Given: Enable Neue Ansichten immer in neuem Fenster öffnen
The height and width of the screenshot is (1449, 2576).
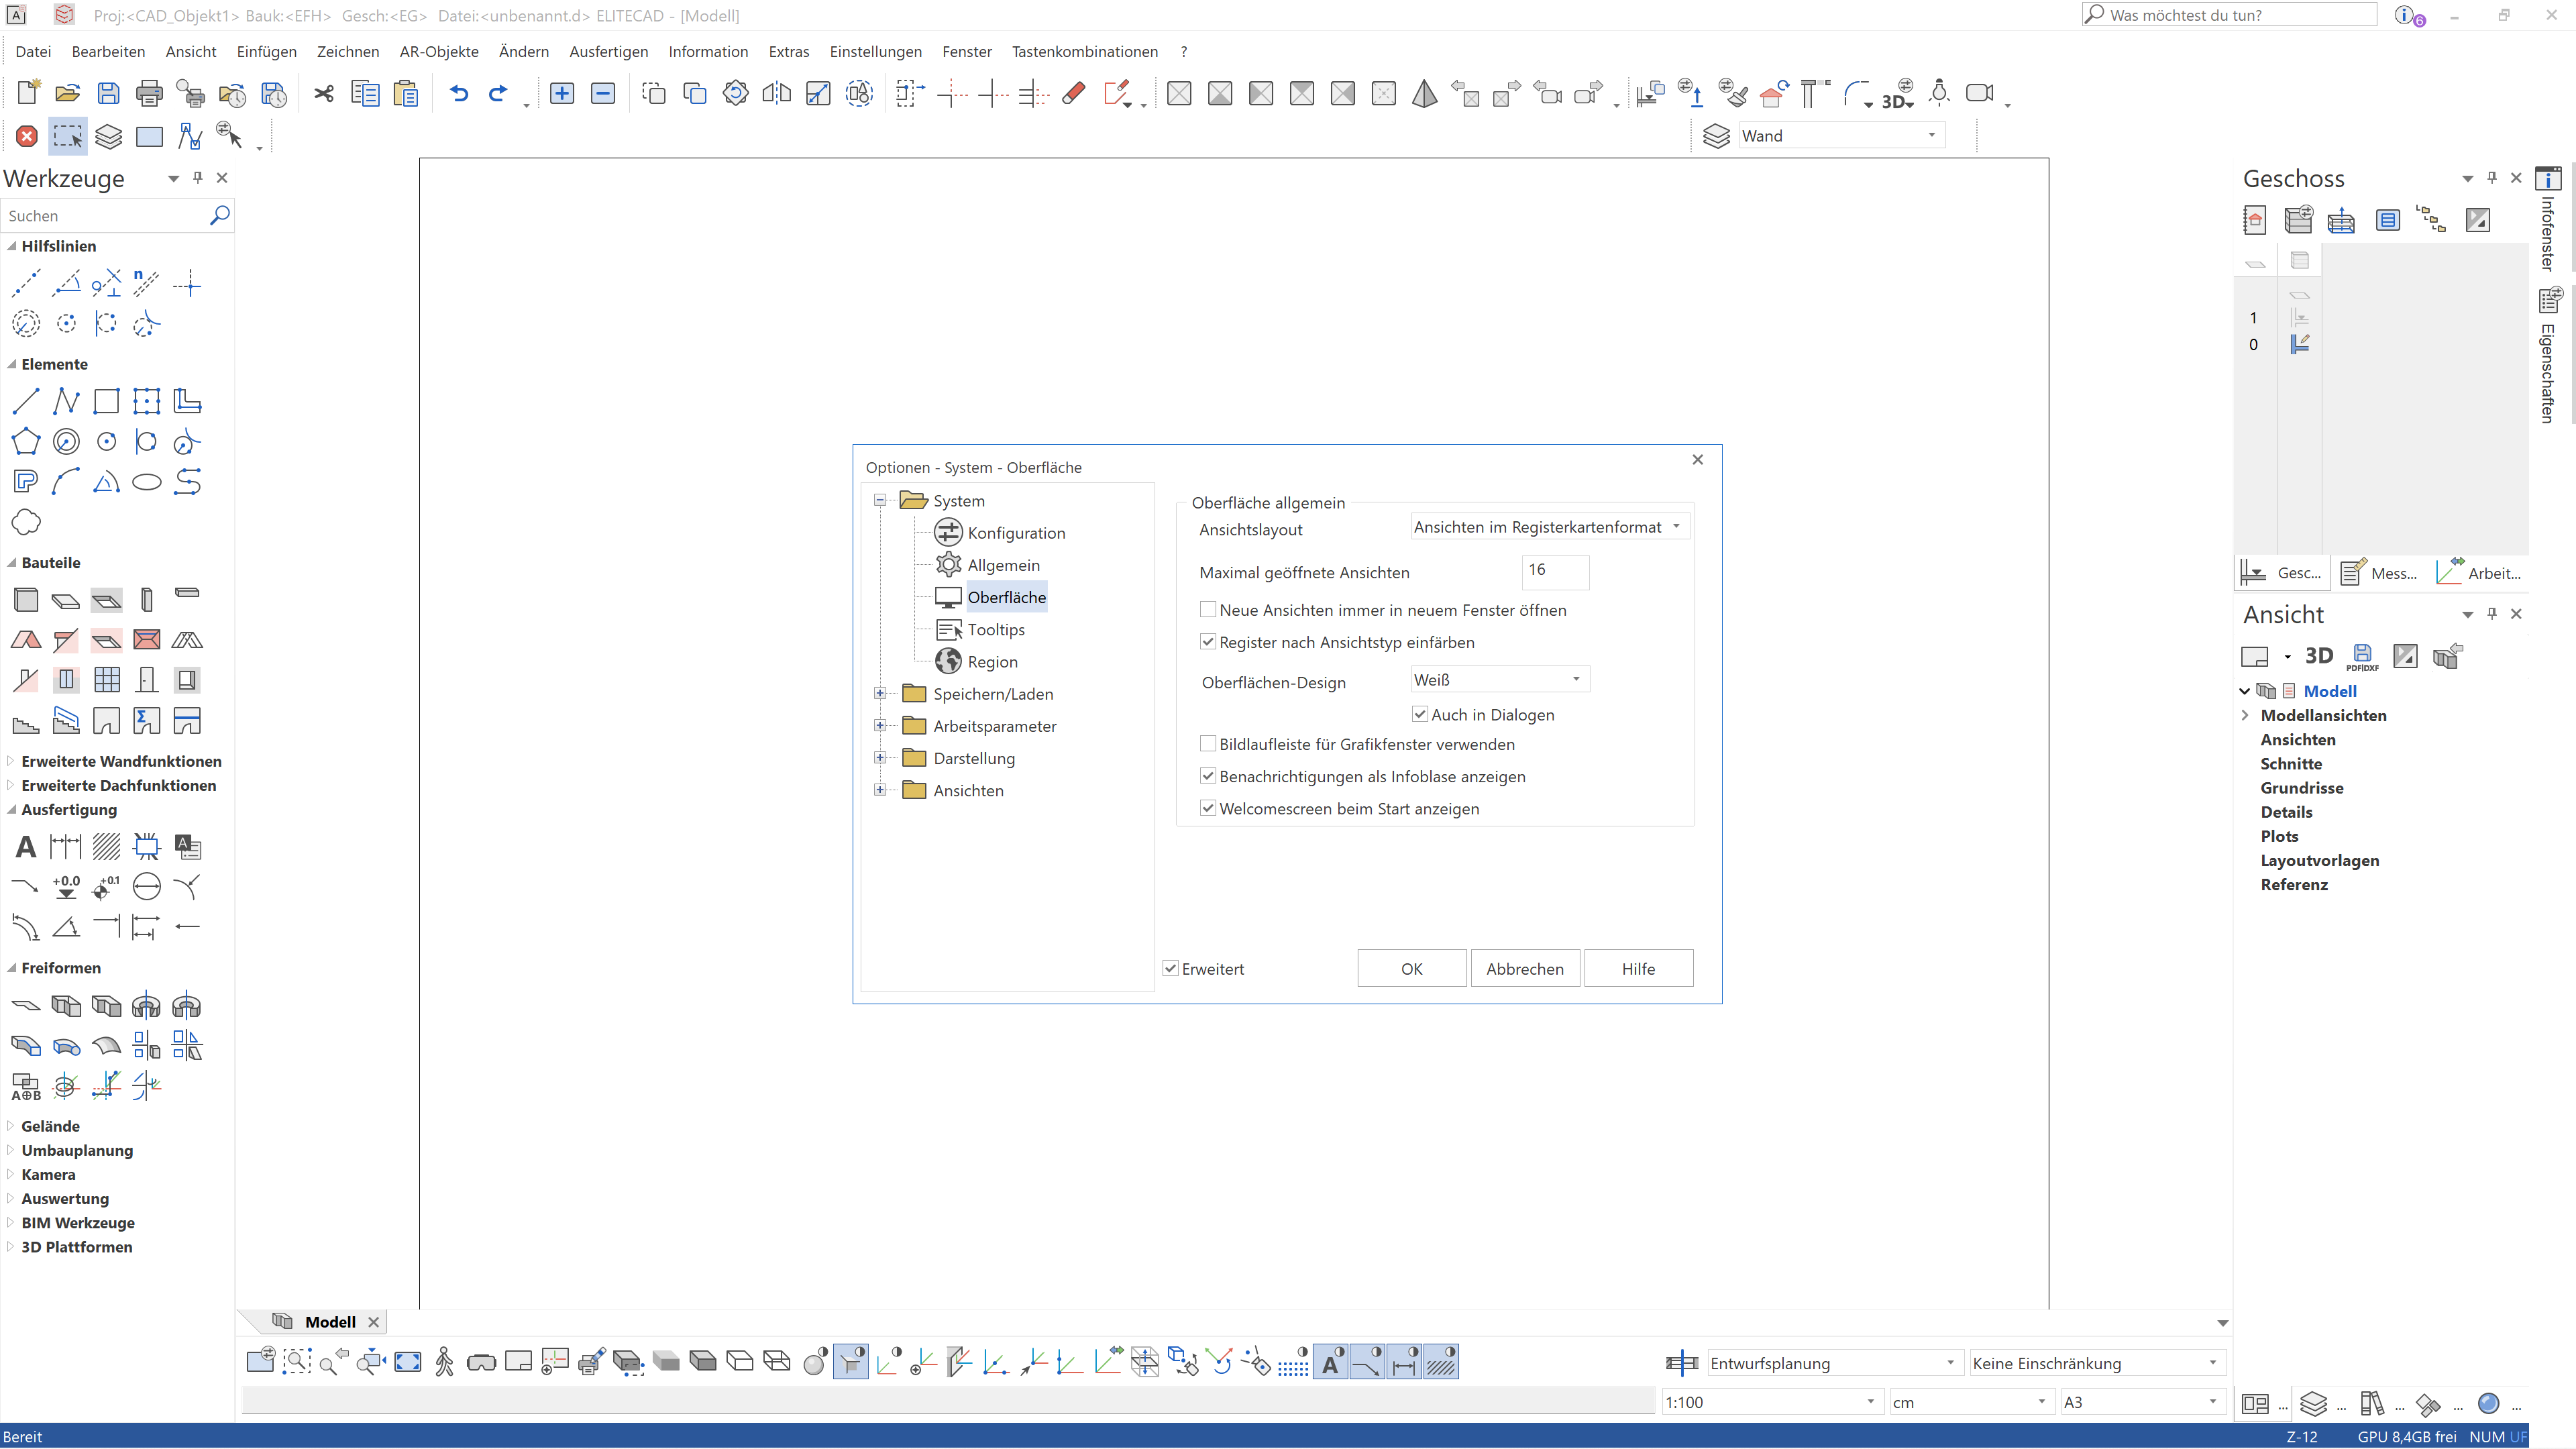Looking at the screenshot, I should 1208,609.
